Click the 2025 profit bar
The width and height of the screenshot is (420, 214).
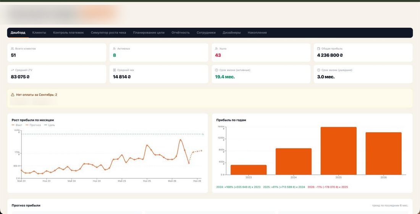[339, 151]
